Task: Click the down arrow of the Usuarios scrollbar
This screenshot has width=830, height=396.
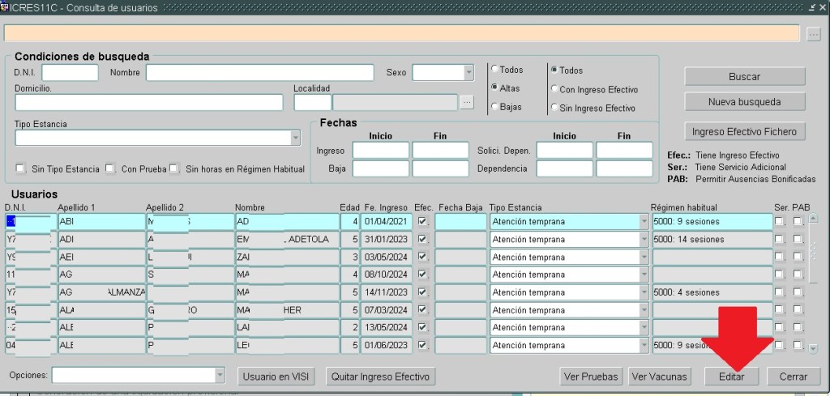Action: pyautogui.click(x=814, y=348)
